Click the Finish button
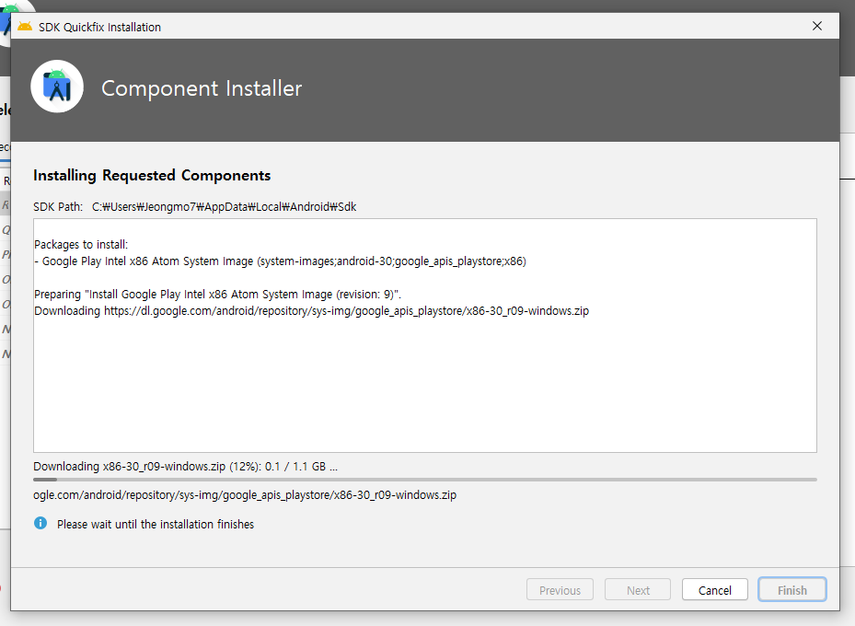 coord(791,590)
